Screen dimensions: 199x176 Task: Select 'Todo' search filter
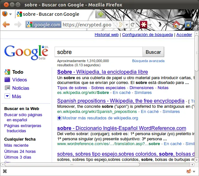coord(18,72)
